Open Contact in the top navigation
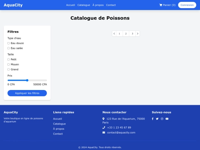Screen dimensions: 200x150 point(111,5)
